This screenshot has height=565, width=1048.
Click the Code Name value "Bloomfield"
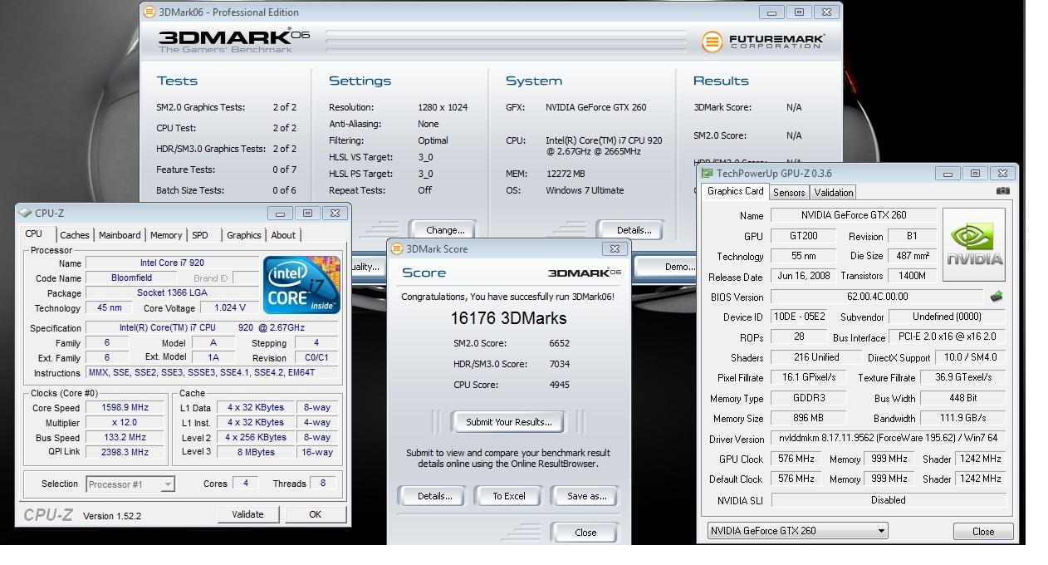click(132, 278)
